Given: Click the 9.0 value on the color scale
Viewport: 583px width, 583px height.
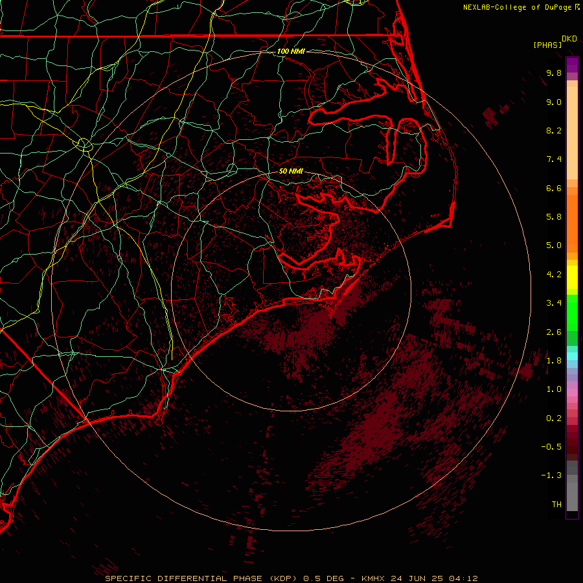Looking at the screenshot, I should tap(554, 102).
